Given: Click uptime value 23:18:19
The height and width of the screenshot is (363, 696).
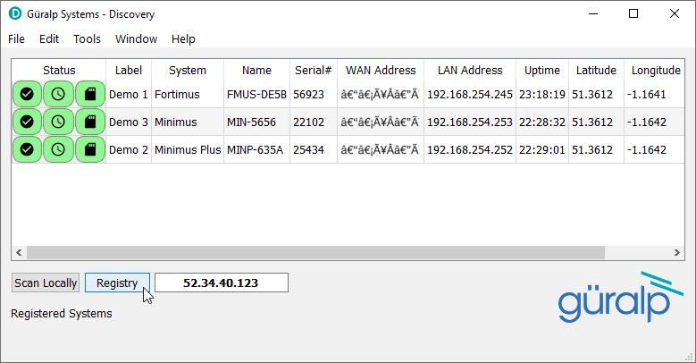Looking at the screenshot, I should 542,94.
